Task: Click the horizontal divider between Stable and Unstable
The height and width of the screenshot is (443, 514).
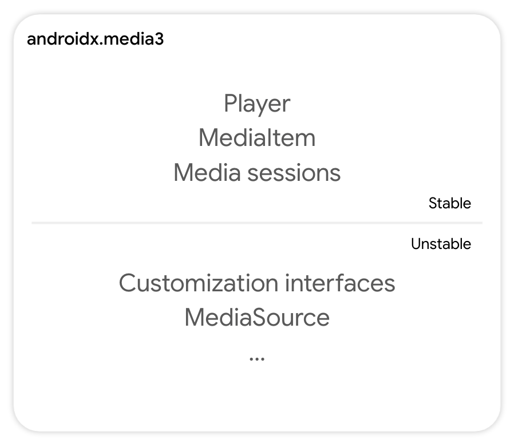Action: point(257,223)
